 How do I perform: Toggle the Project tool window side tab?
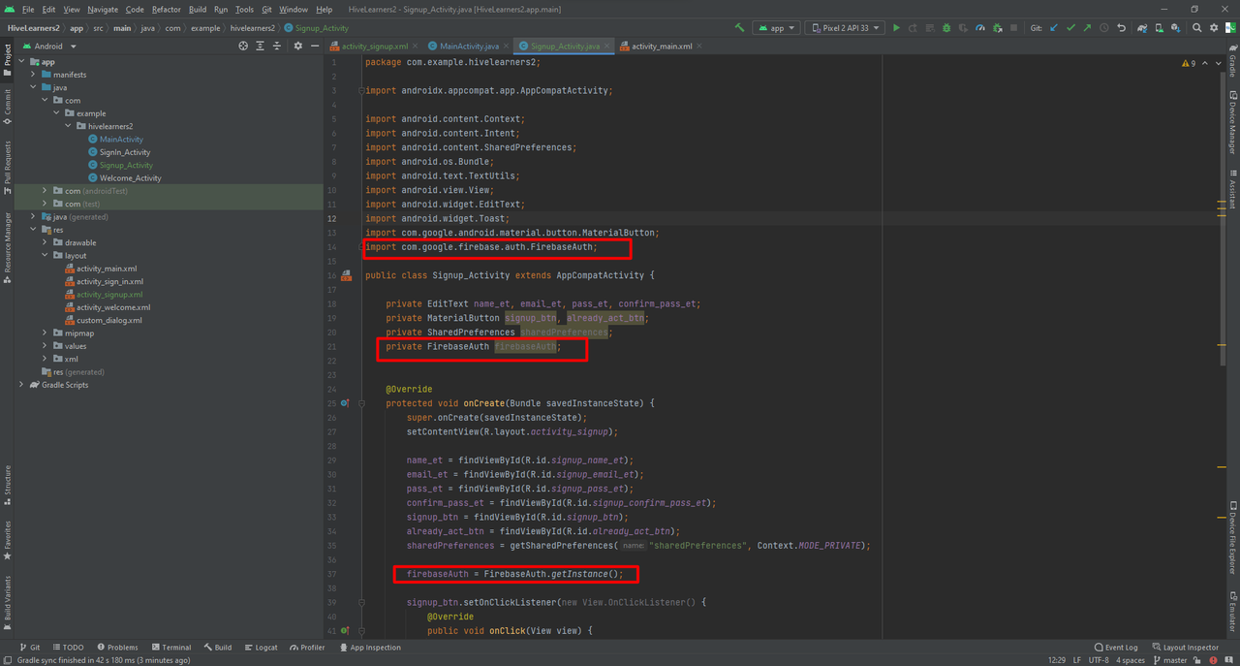click(x=8, y=59)
